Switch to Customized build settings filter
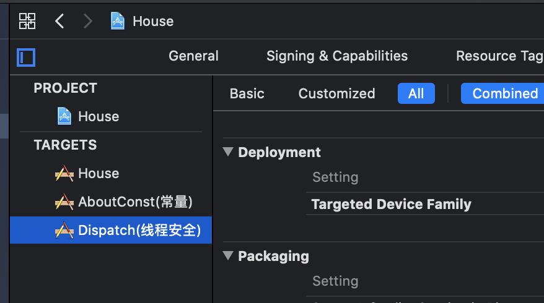This screenshot has height=303, width=544. click(x=336, y=93)
